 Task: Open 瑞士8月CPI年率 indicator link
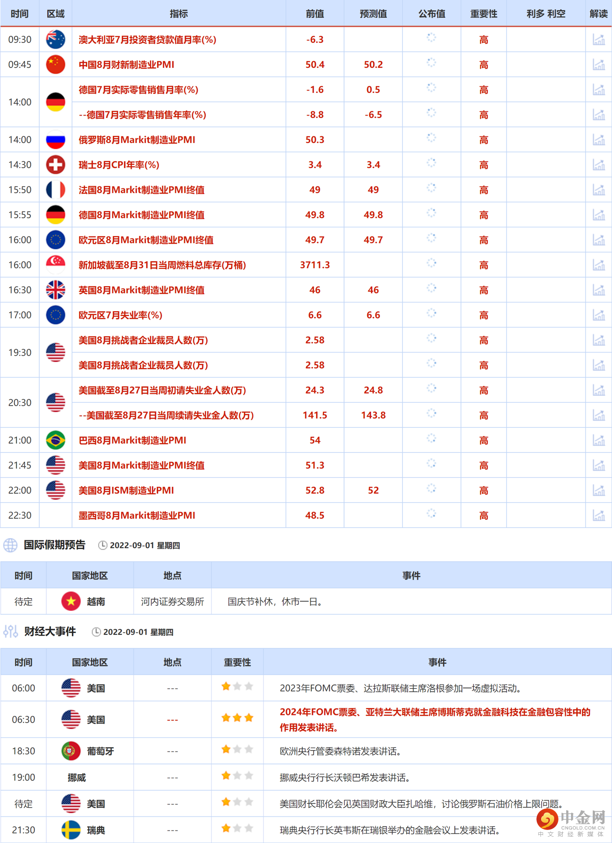(x=119, y=165)
